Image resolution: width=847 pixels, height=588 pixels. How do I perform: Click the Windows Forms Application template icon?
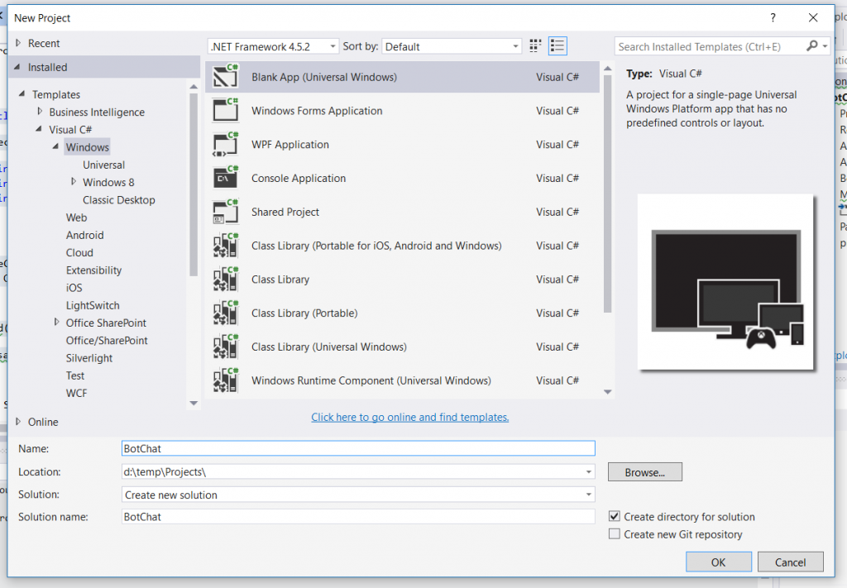[225, 110]
